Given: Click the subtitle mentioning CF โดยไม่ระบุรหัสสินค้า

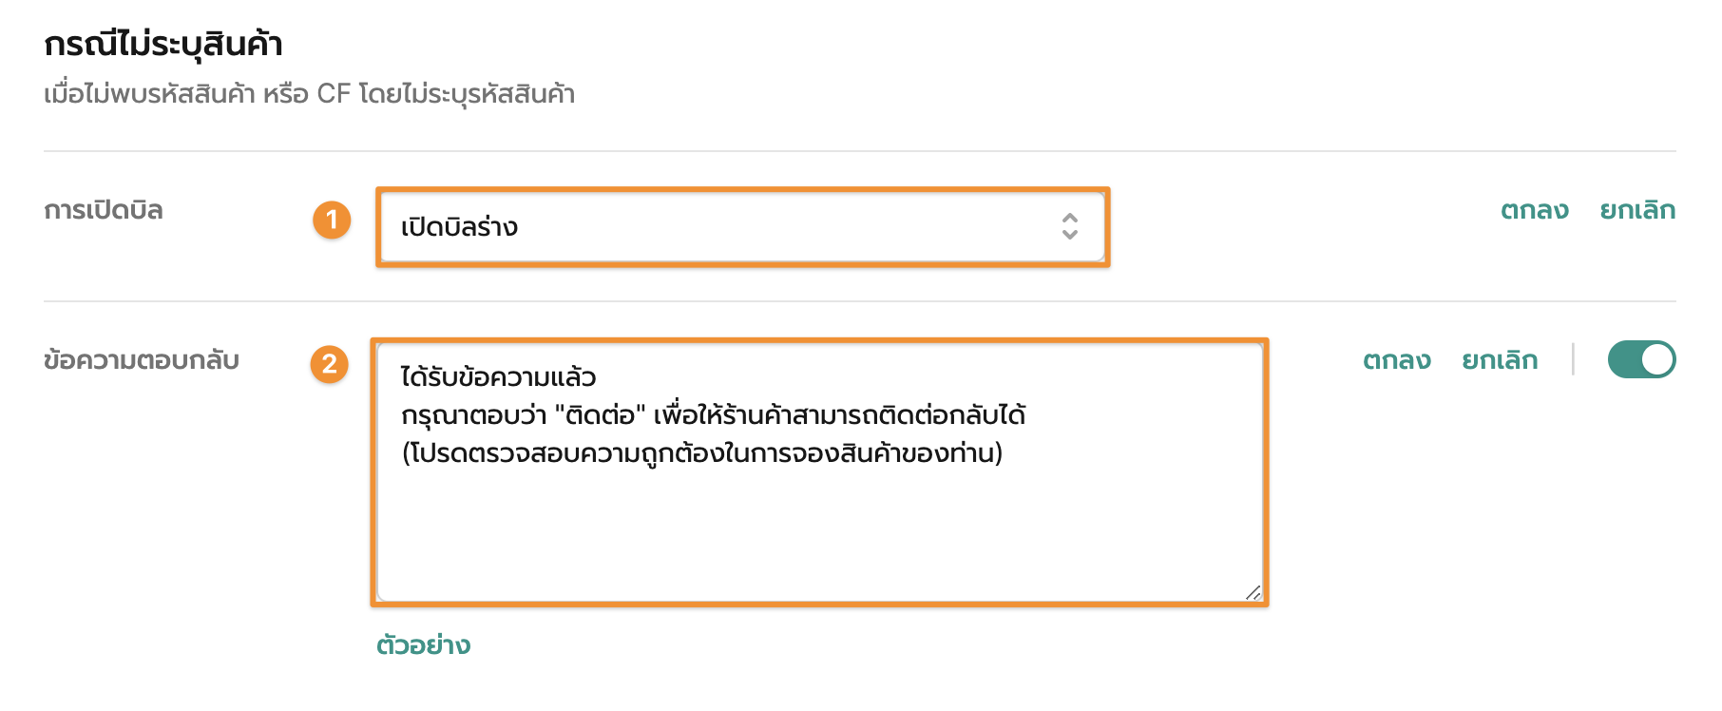Looking at the screenshot, I should 309,94.
